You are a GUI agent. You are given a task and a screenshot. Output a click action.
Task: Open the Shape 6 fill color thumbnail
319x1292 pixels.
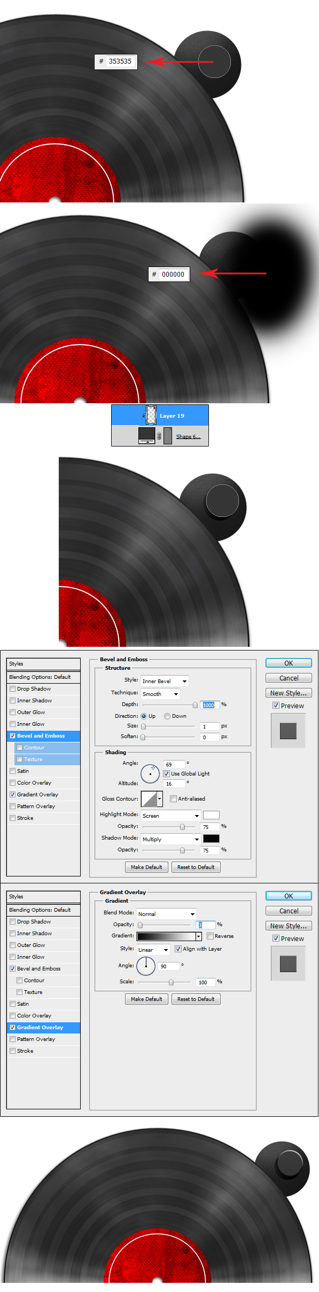click(x=146, y=435)
